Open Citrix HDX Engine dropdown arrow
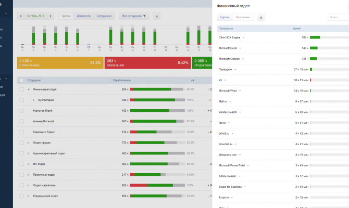Screen dimensions: 349x208 click(x=243, y=37)
